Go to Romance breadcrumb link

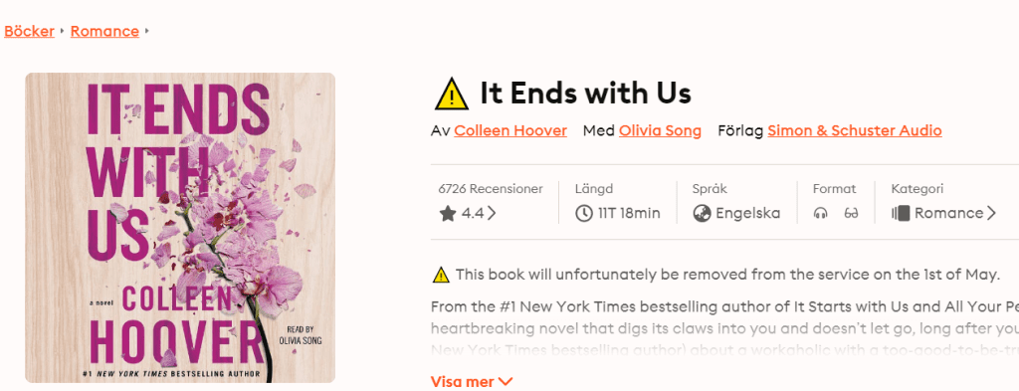coord(104,31)
